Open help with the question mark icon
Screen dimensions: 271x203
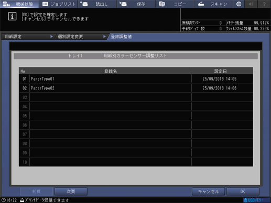(264, 4)
